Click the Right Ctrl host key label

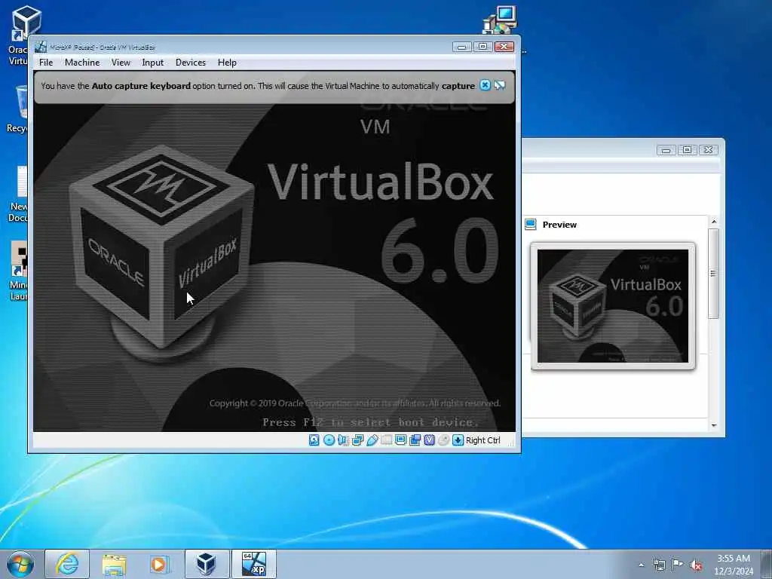click(x=483, y=440)
